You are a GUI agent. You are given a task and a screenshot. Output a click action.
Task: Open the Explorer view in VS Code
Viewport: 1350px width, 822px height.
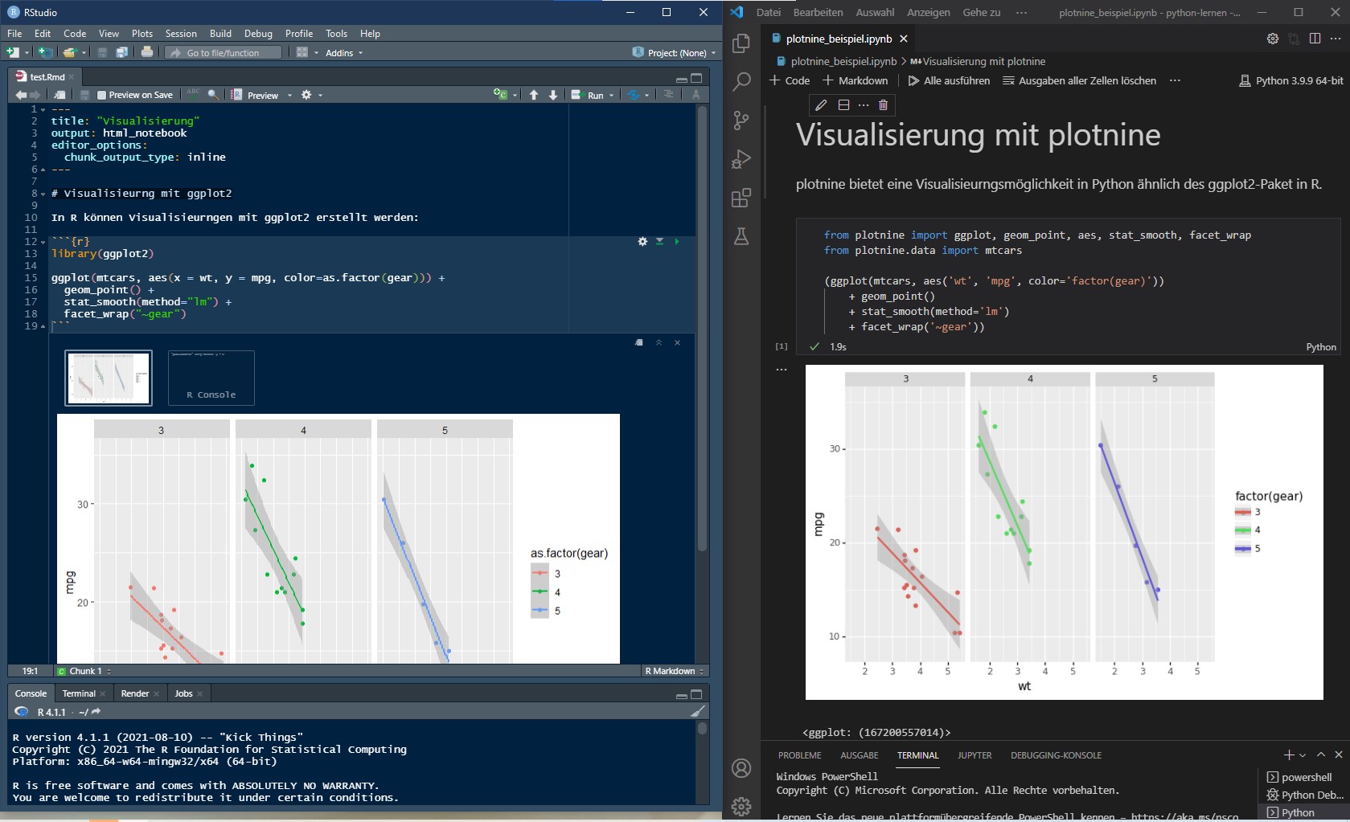tap(741, 43)
